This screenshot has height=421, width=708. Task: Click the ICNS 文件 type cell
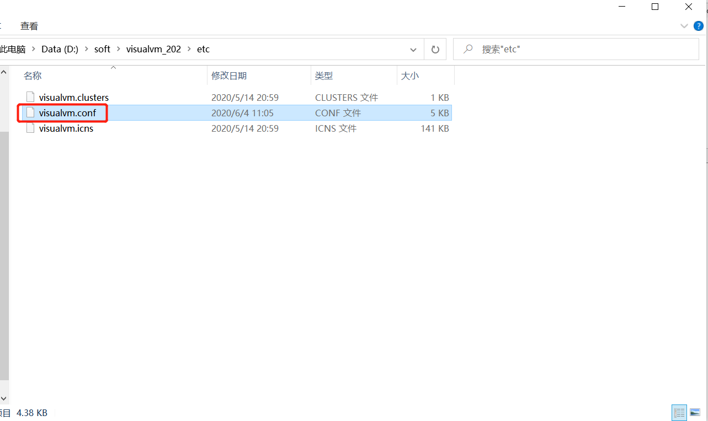coord(336,128)
